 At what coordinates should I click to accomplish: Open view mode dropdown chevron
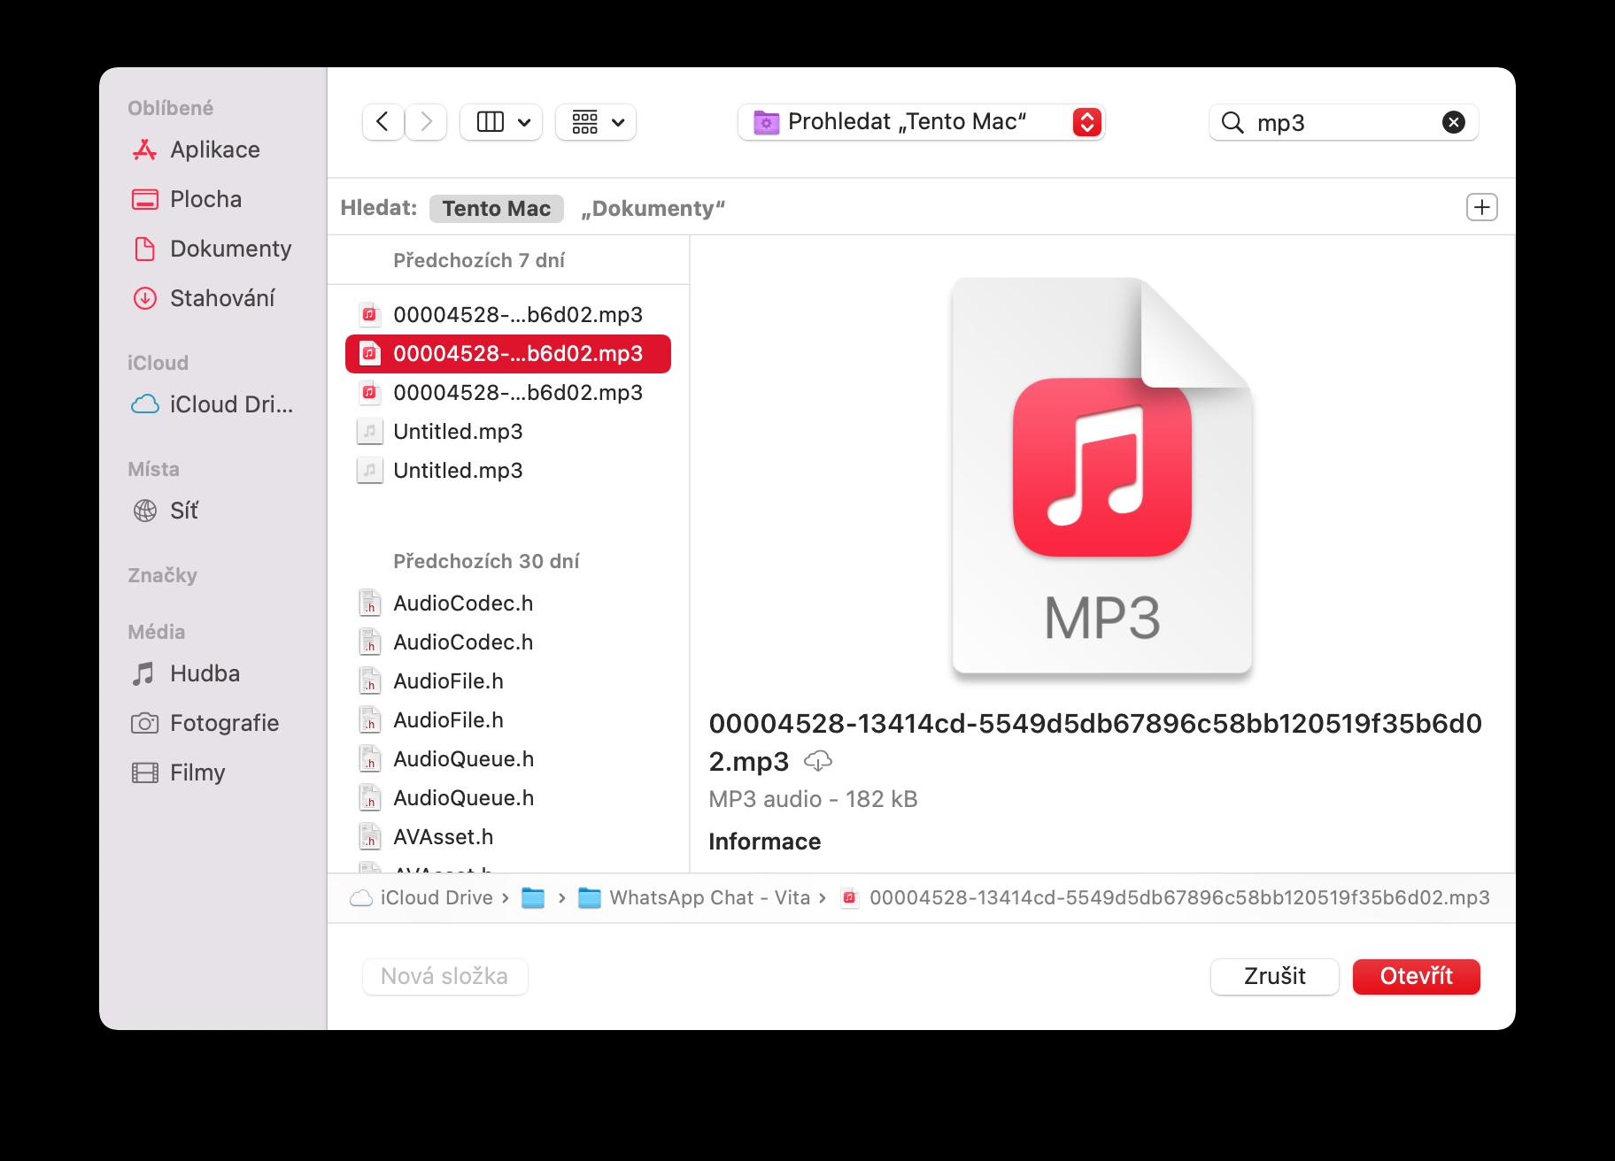point(524,122)
